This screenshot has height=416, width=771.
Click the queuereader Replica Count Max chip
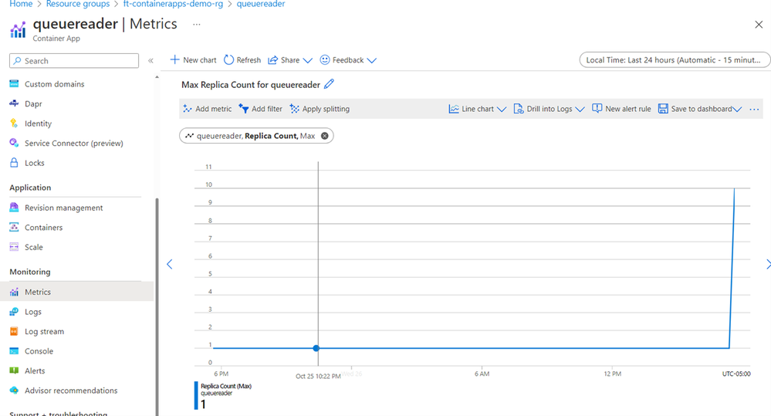pyautogui.click(x=256, y=136)
